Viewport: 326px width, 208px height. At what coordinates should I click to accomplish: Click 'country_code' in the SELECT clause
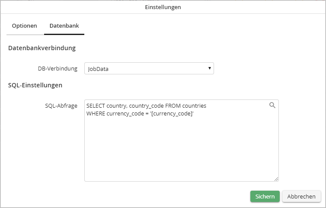[x=146, y=106]
